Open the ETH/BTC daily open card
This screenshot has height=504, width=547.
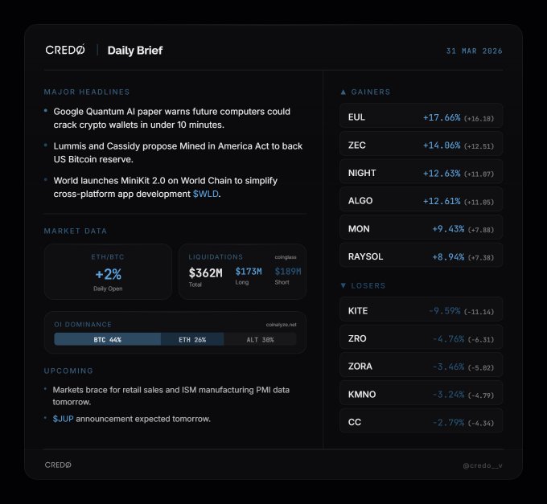[108, 272]
